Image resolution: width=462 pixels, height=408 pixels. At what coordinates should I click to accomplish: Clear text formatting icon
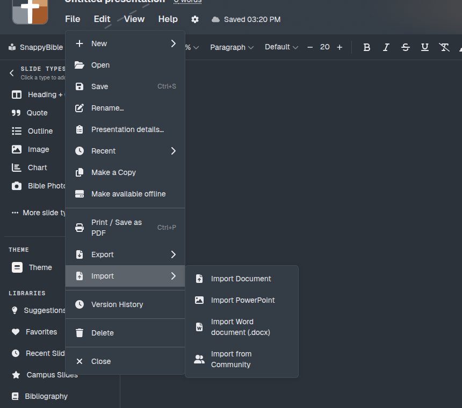444,47
